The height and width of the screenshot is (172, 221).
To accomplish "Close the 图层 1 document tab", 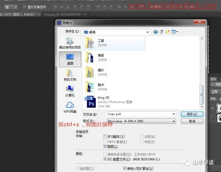I will tap(39, 14).
